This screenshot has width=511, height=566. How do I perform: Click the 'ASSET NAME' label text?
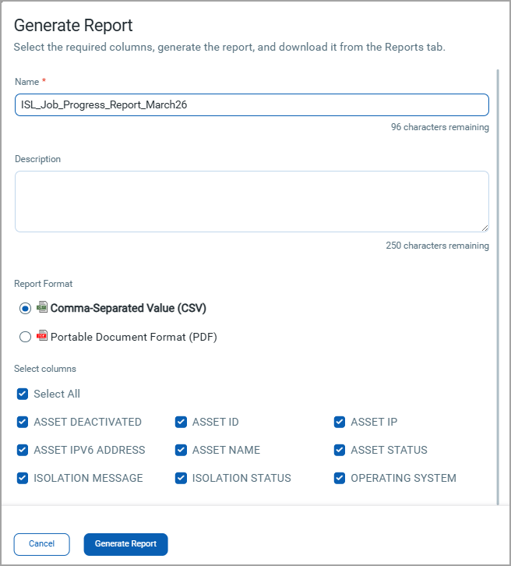click(x=226, y=450)
